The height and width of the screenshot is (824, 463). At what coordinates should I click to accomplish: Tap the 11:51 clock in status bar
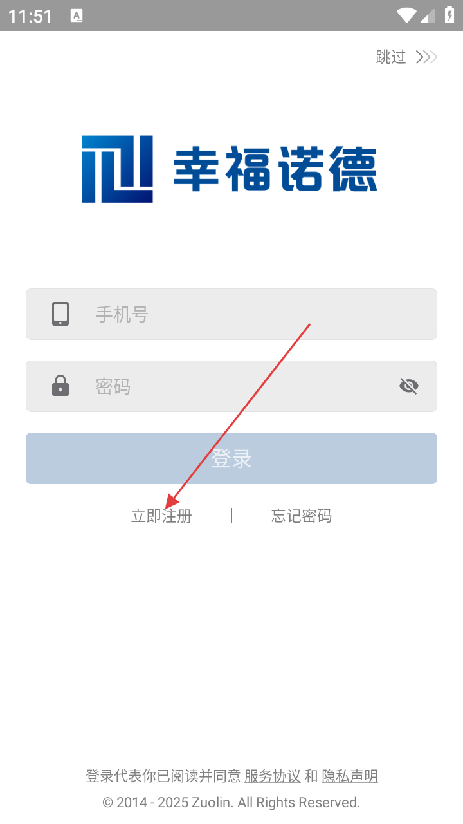tap(30, 16)
